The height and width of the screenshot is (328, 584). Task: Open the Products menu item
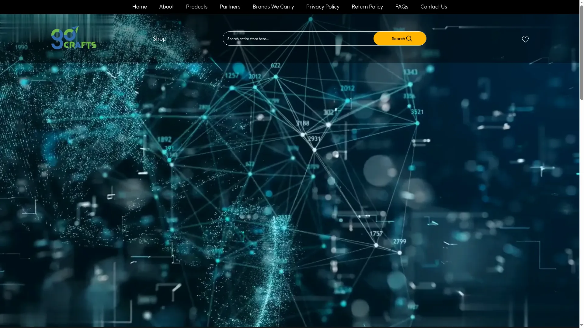pyautogui.click(x=196, y=7)
